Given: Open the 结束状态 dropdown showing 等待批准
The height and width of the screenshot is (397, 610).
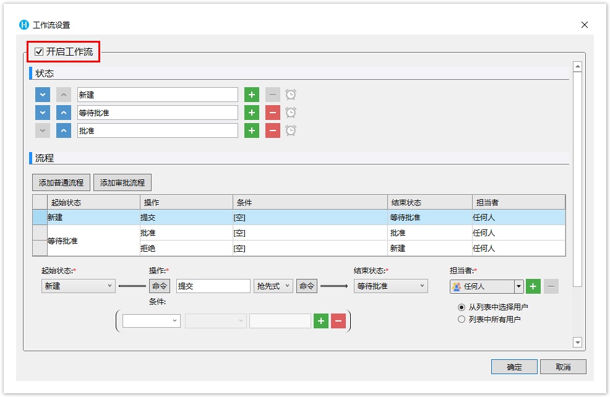Looking at the screenshot, I should (x=390, y=286).
